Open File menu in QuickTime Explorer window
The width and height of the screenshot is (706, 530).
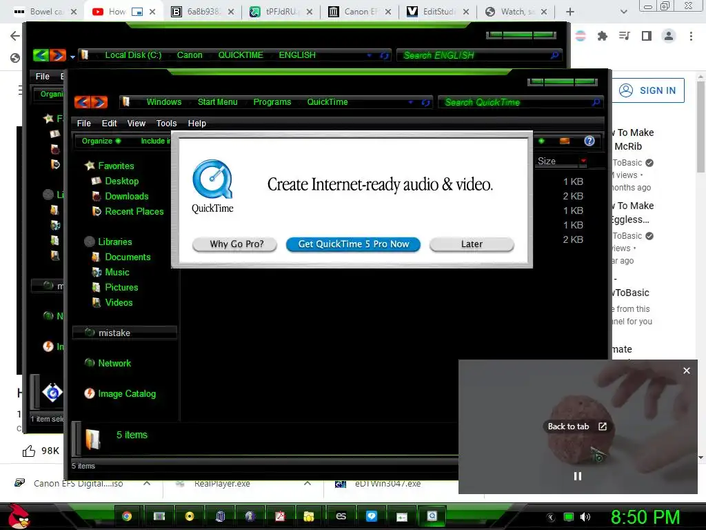(x=83, y=124)
